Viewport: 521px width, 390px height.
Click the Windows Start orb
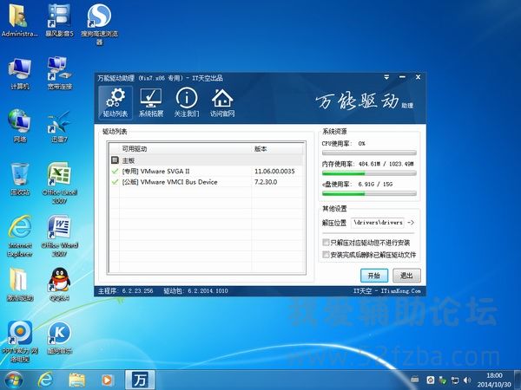point(13,380)
